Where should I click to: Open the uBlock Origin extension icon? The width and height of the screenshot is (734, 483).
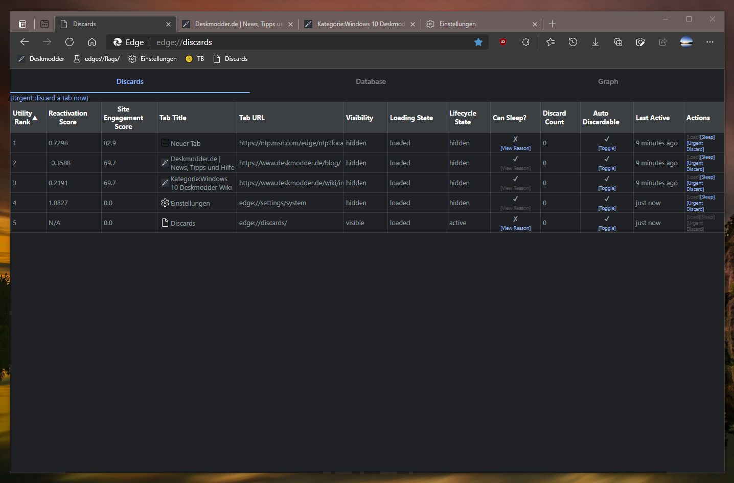(503, 42)
